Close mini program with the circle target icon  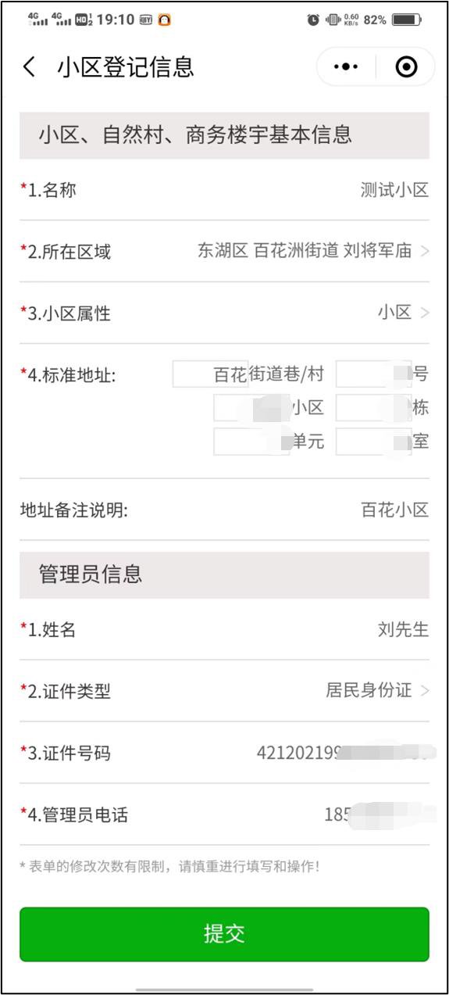(x=406, y=67)
